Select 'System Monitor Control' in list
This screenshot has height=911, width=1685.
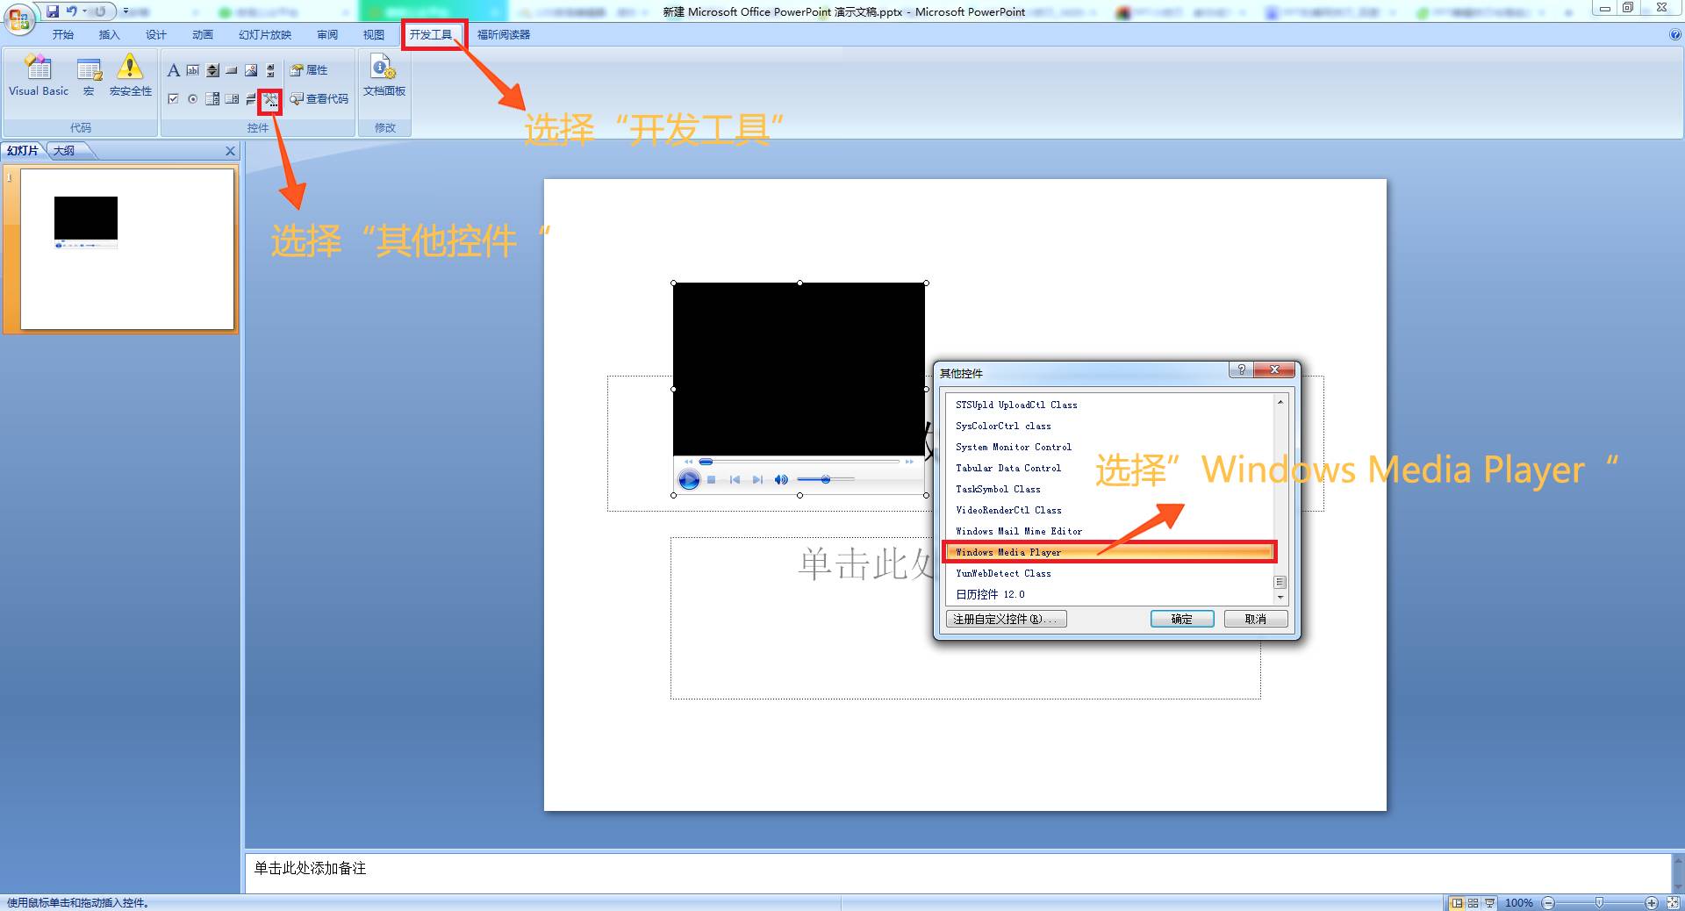point(1109,447)
